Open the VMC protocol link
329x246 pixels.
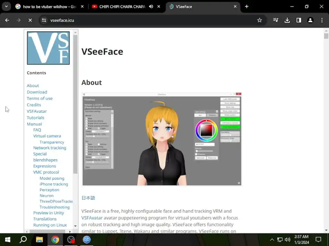[46, 172]
